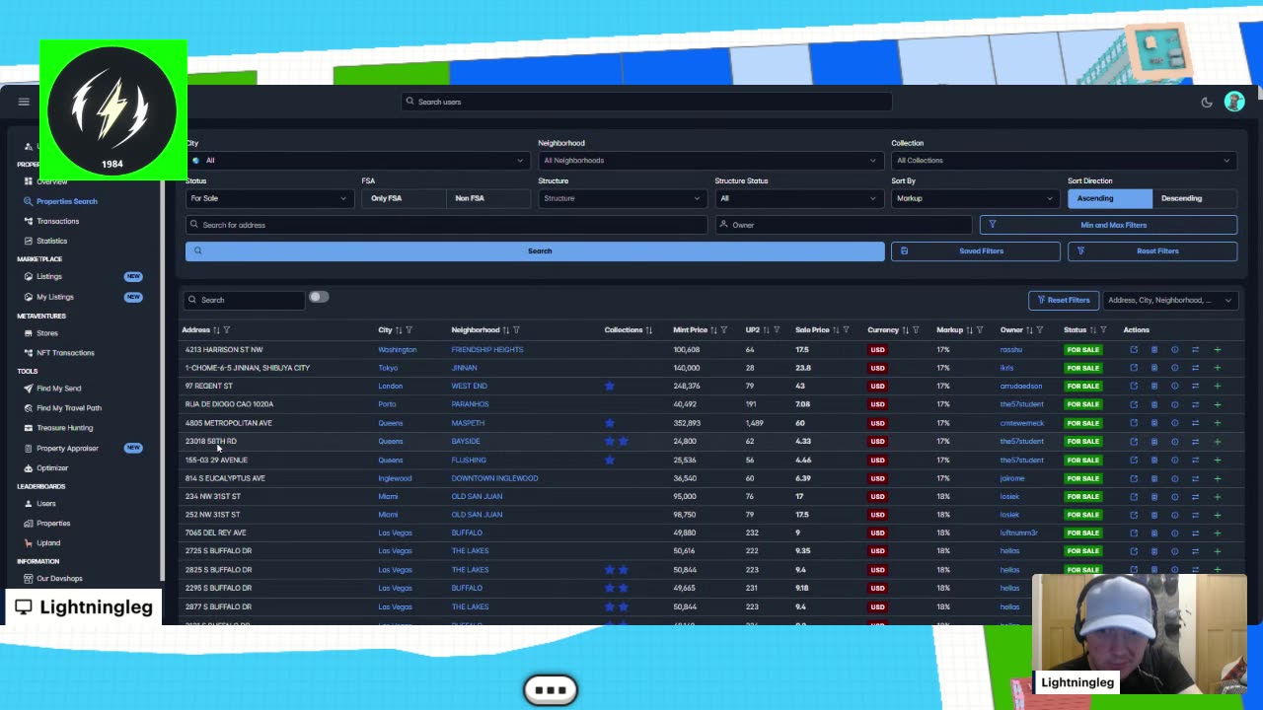
Task: Click filter icon on Sale Price column
Action: (x=849, y=330)
